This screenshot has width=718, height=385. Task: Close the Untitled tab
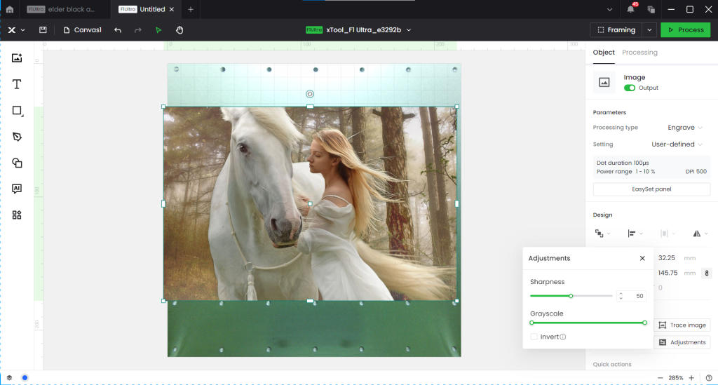coord(172,9)
